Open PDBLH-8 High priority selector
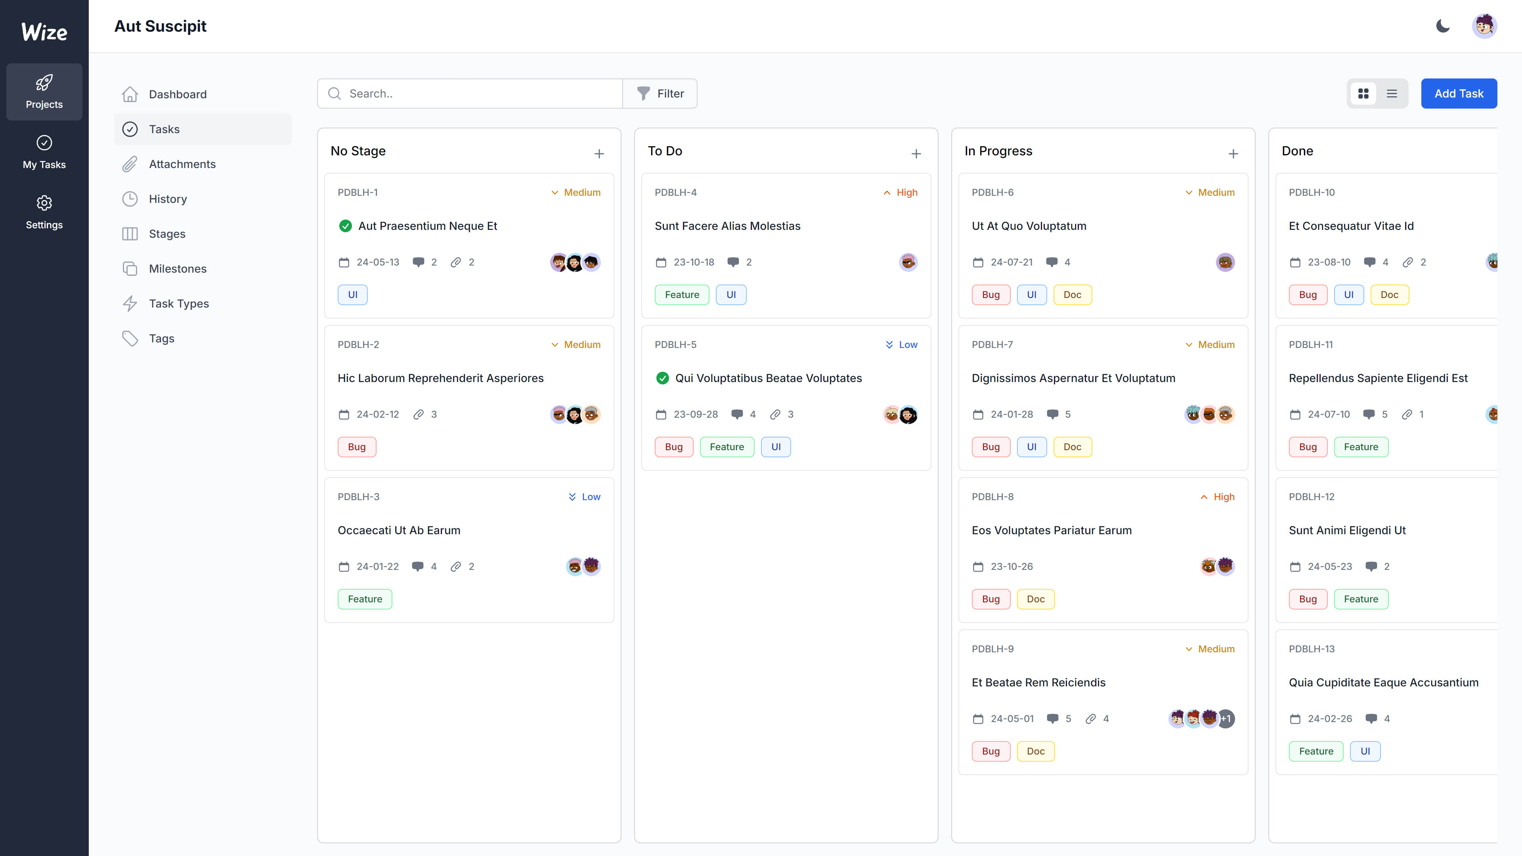This screenshot has width=1522, height=856. tap(1217, 497)
